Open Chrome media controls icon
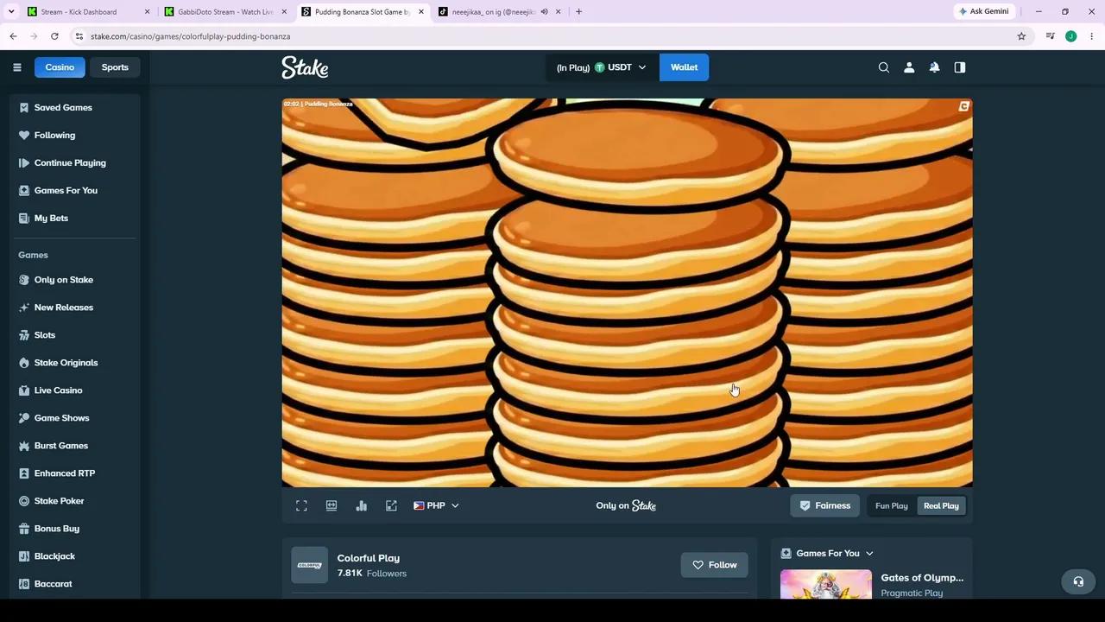Viewport: 1105px width, 622px height. 1050,36
